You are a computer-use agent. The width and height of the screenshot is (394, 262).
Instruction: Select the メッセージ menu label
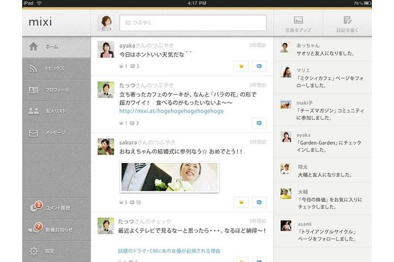(55, 132)
